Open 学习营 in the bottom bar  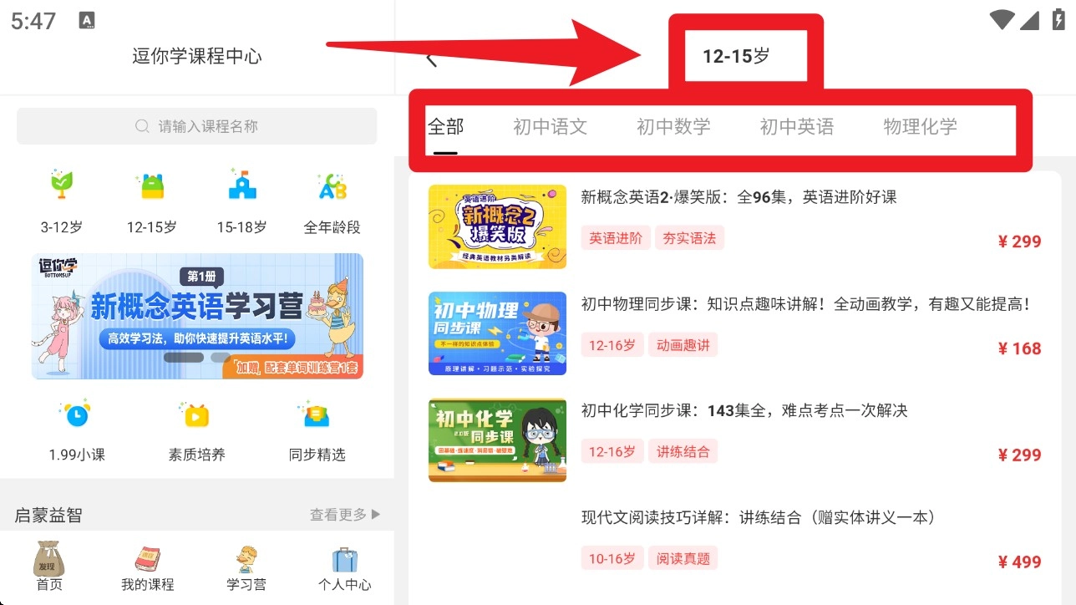coord(246,567)
